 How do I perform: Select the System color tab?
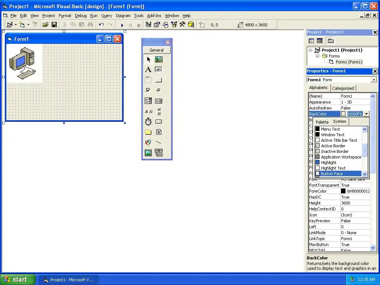[339, 122]
